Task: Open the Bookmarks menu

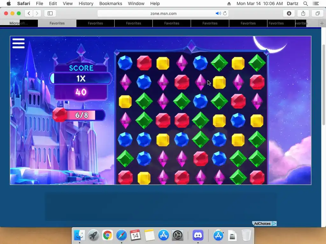Action: coord(110,3)
